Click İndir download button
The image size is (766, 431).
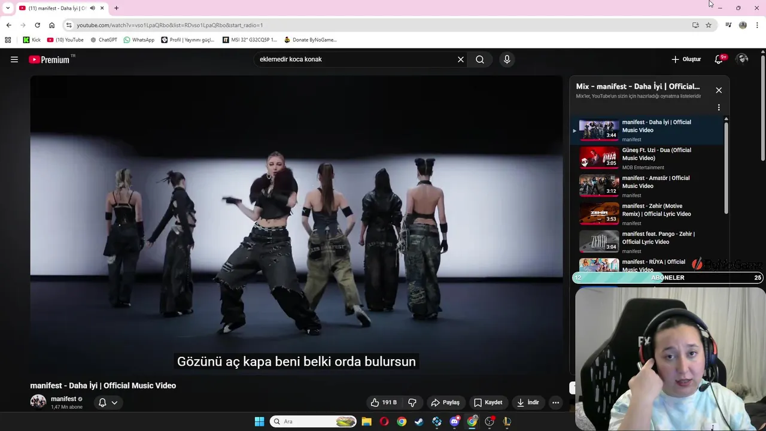528,402
